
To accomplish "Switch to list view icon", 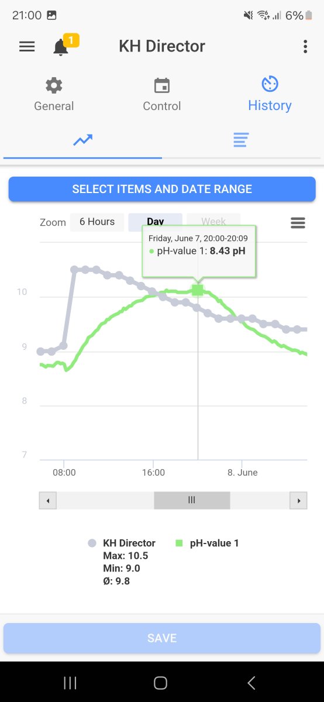I will point(241,140).
